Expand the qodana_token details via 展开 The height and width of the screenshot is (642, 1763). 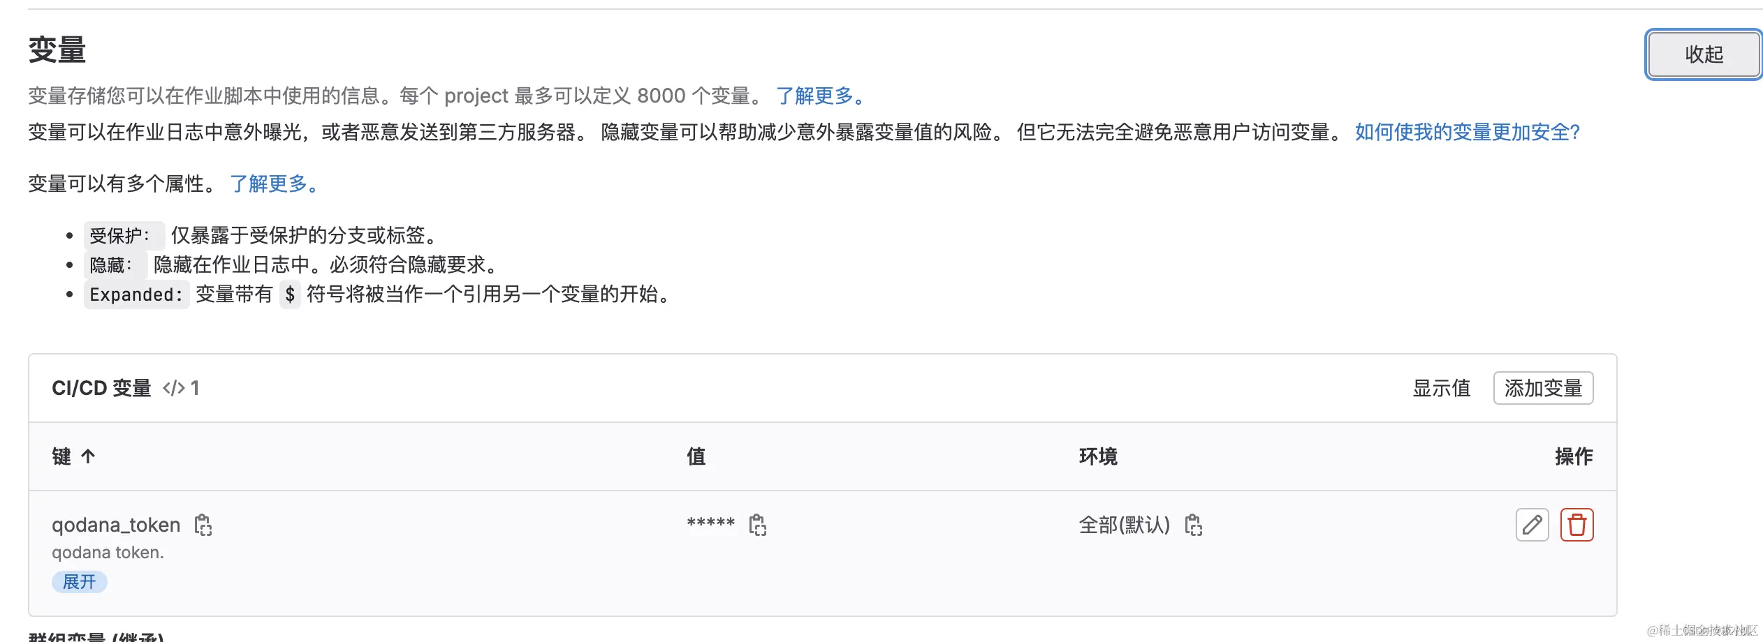79,581
